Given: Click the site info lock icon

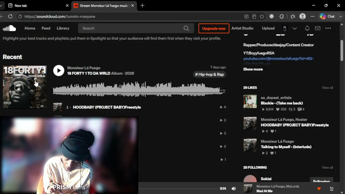Looking at the screenshot, I should coord(20,16).
